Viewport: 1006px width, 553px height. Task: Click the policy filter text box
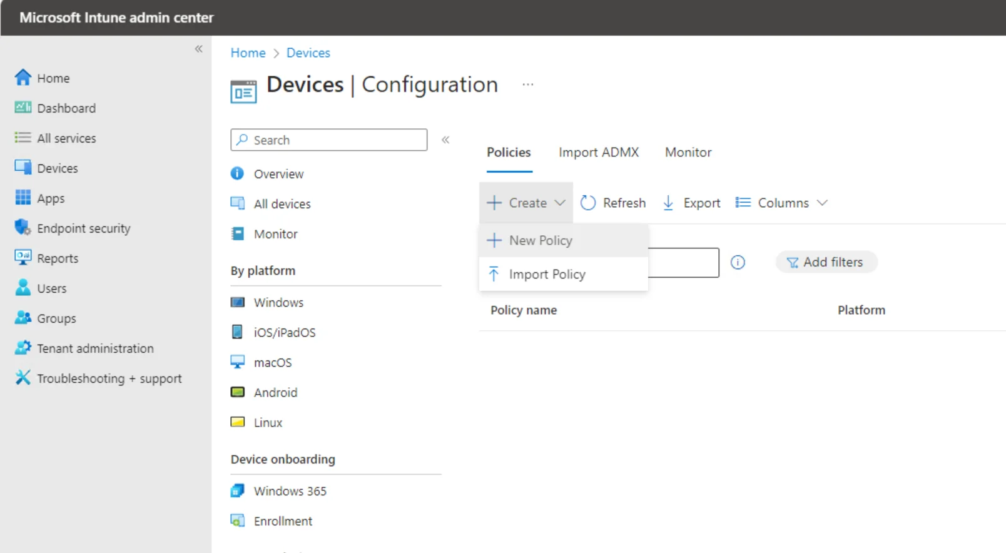683,263
